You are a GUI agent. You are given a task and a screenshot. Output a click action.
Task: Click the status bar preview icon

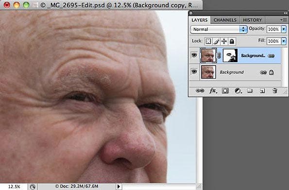(x=33, y=187)
